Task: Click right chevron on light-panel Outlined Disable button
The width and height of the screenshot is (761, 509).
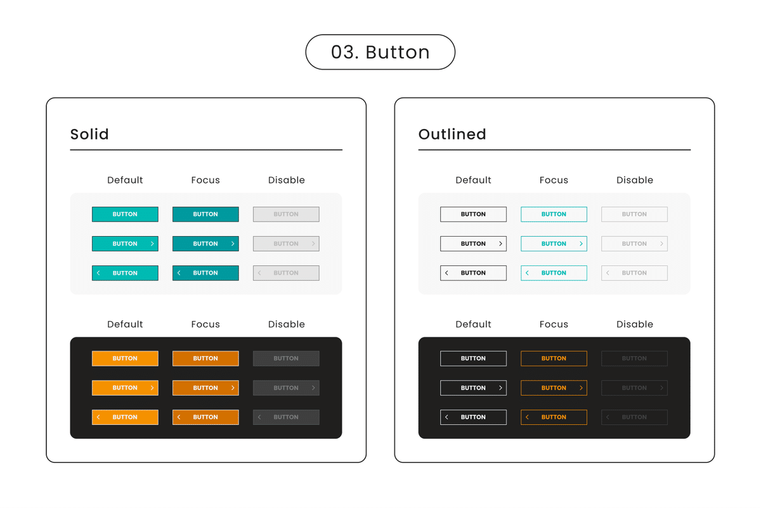Action: [x=661, y=244]
